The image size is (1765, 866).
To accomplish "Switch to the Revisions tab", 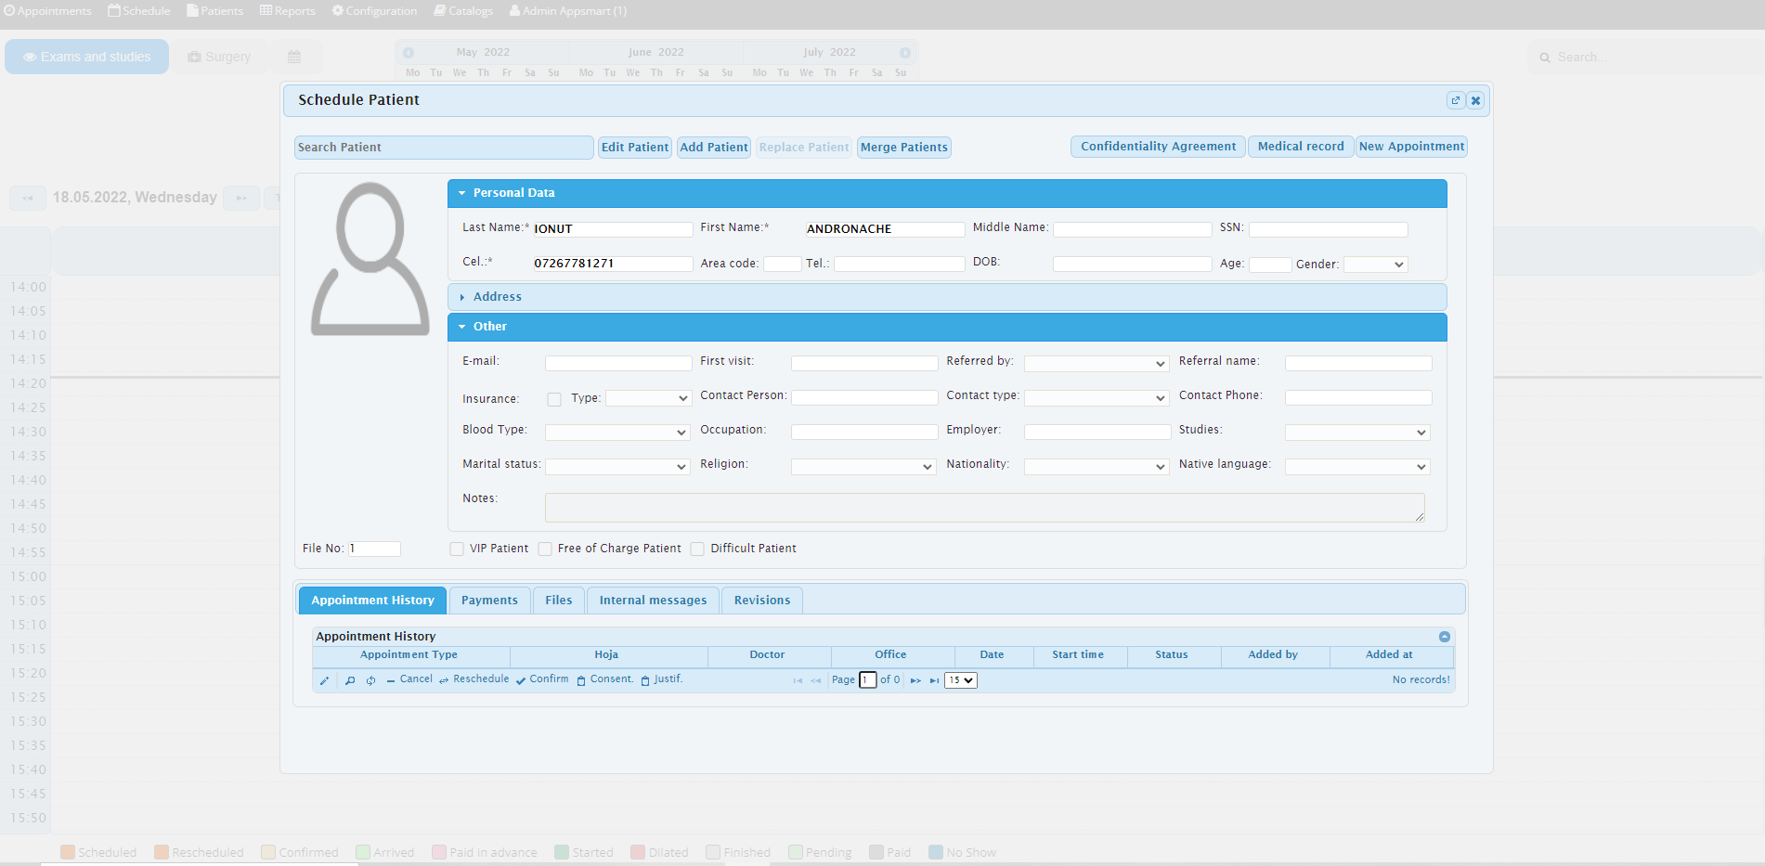I will (762, 601).
